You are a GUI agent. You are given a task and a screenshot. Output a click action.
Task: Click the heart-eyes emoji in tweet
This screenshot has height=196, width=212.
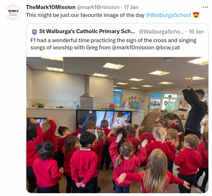[196, 15]
